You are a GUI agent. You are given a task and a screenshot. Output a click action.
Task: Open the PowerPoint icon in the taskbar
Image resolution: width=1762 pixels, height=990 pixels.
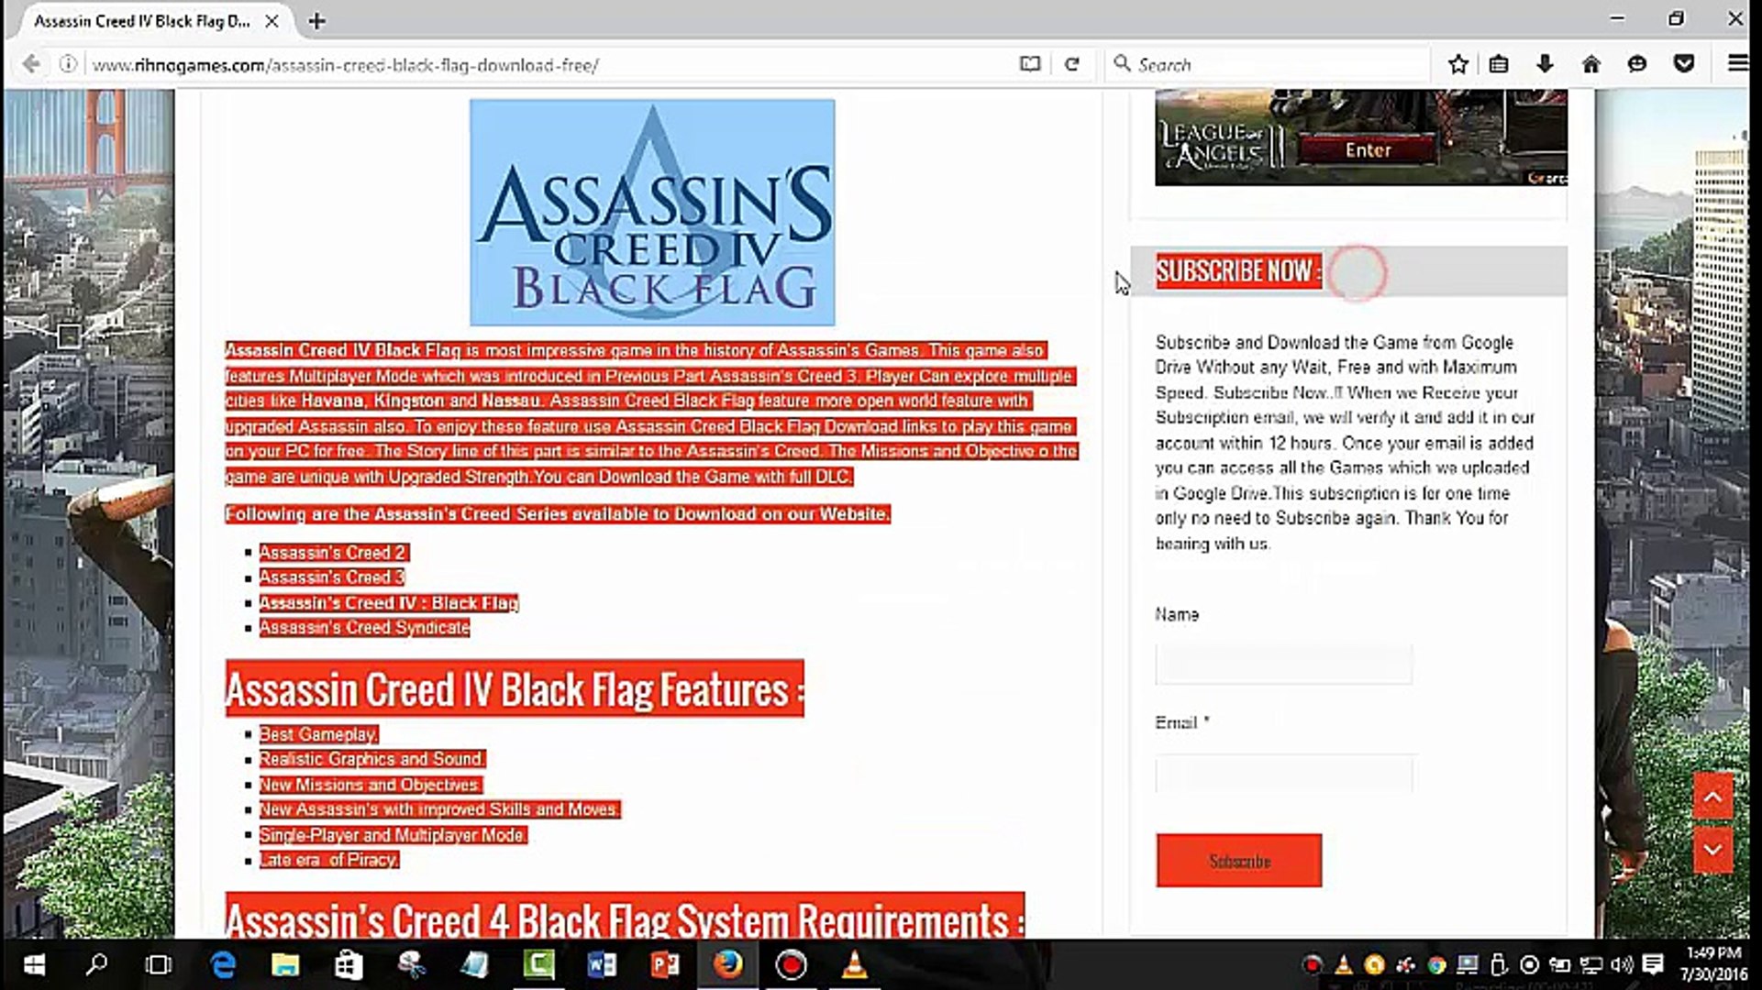665,964
